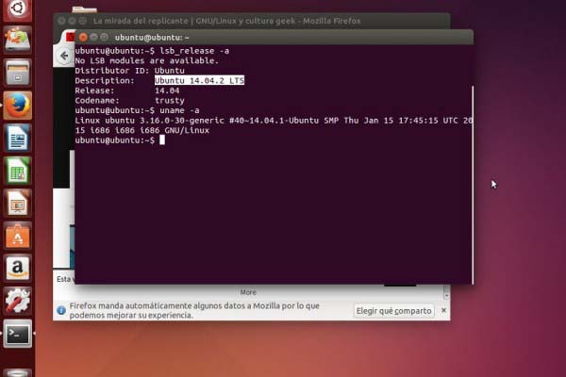Click the terminal prompt cursor block
The image size is (566, 377).
click(162, 140)
